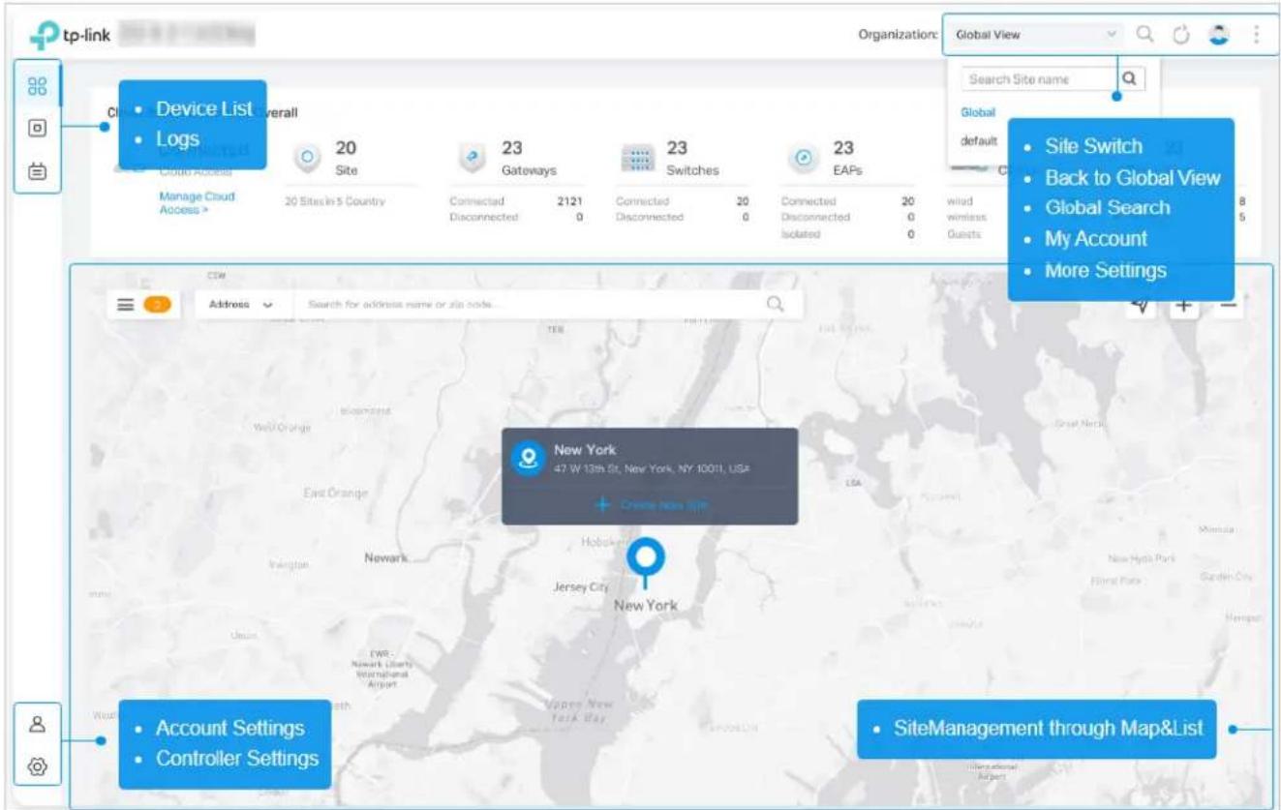The height and width of the screenshot is (810, 1281).
Task: Click the refresh icon in header
Action: pyautogui.click(x=1180, y=35)
